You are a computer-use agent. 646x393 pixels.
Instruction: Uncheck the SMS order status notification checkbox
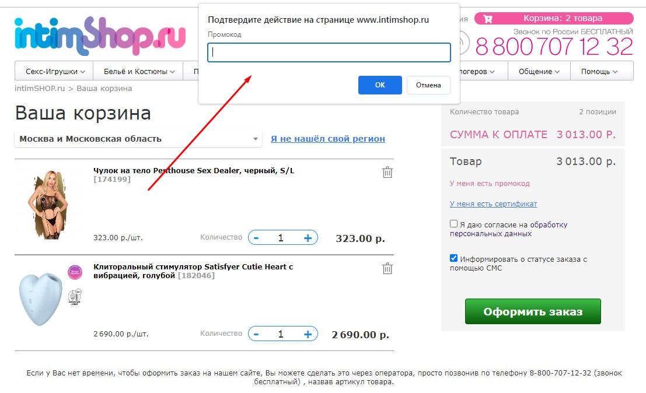tap(453, 258)
